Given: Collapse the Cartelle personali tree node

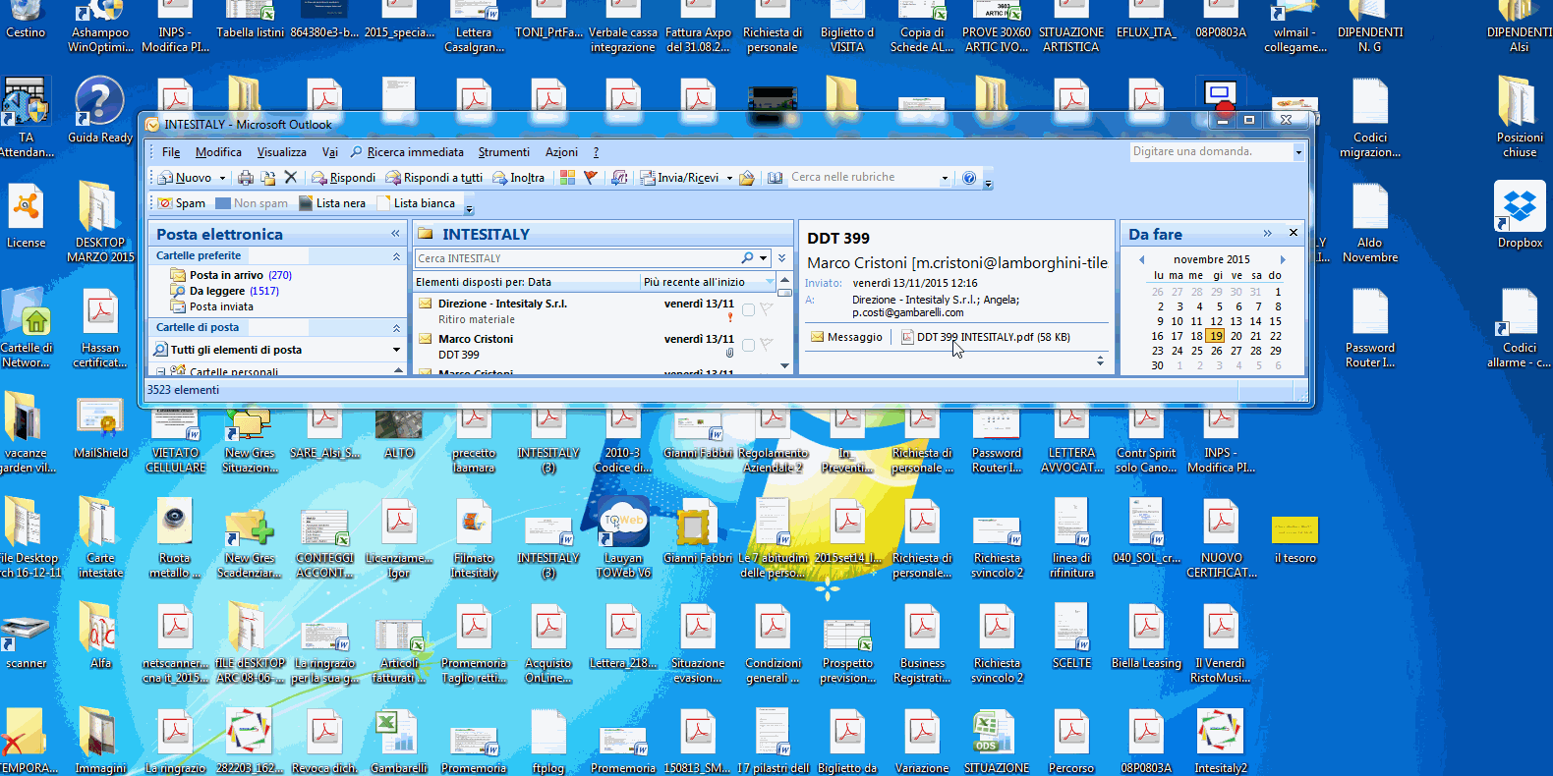Looking at the screenshot, I should pyautogui.click(x=161, y=371).
